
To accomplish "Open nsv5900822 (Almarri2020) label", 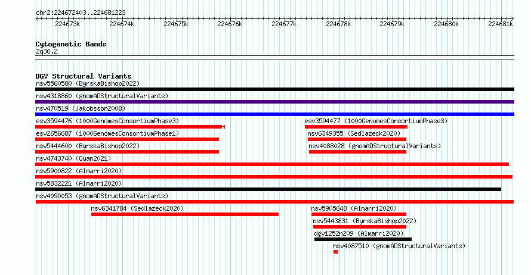I will click(79, 171).
